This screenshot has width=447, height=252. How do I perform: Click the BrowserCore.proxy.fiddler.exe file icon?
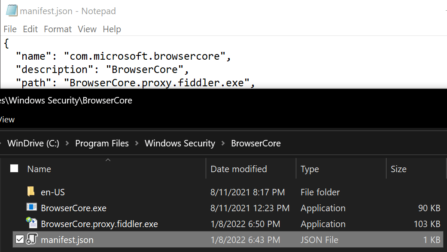pos(31,223)
